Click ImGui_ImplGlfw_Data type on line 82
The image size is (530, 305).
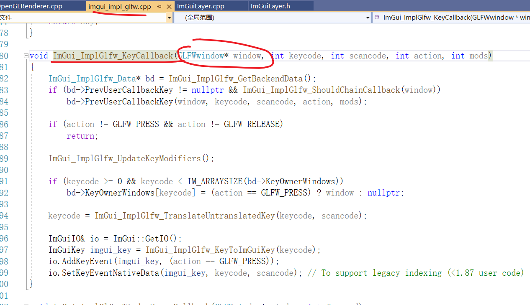[x=92, y=79]
